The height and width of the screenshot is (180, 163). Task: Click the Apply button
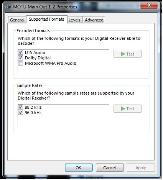coord(141,168)
